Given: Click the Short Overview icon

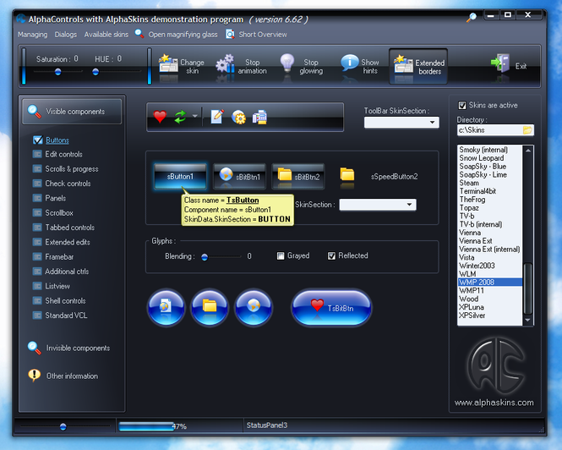Looking at the screenshot, I should click(230, 34).
